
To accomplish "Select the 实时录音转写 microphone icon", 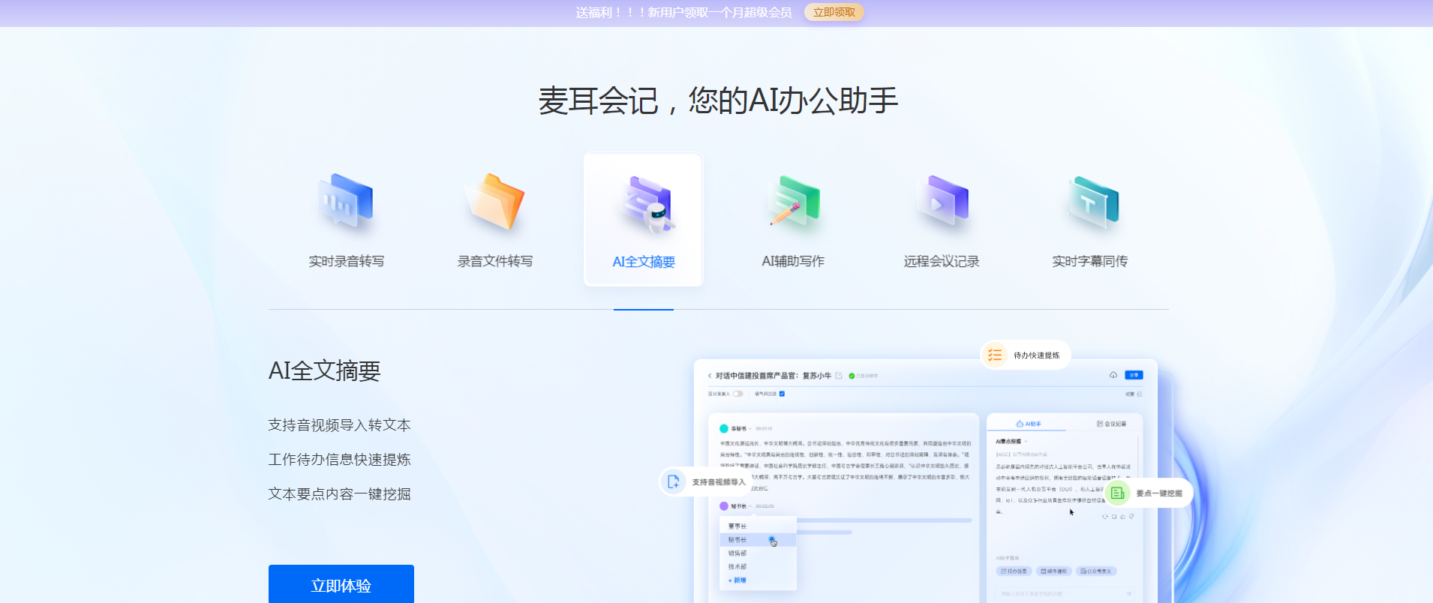I will click(346, 202).
